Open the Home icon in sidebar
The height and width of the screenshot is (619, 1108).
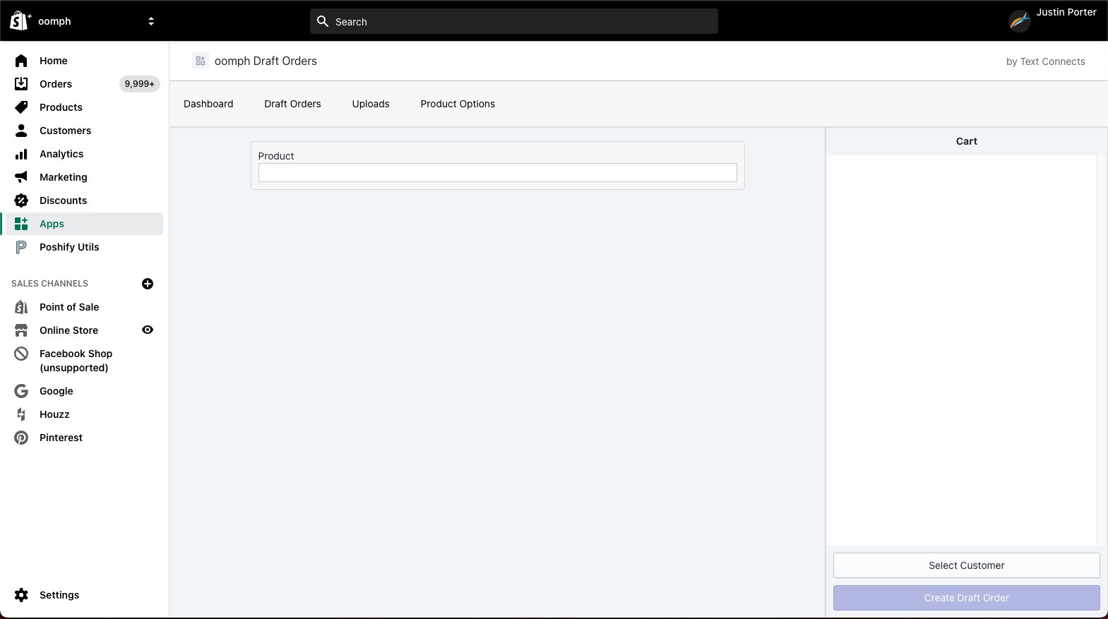pyautogui.click(x=21, y=61)
